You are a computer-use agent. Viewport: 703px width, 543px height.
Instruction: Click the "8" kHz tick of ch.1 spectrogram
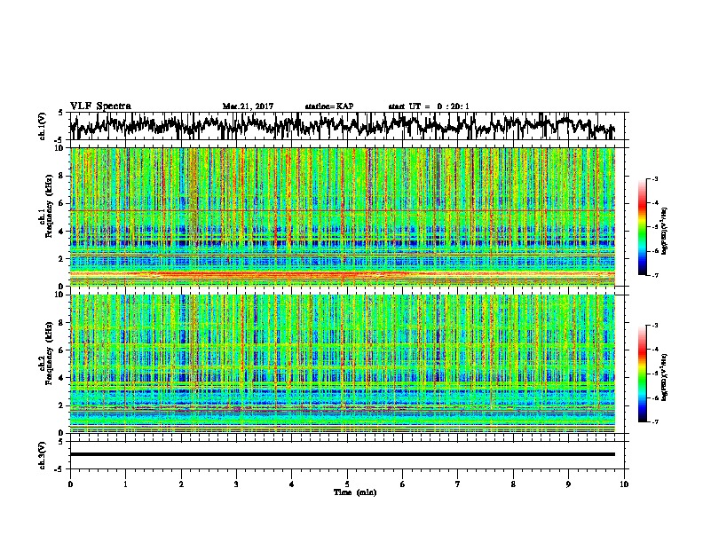tap(62, 176)
